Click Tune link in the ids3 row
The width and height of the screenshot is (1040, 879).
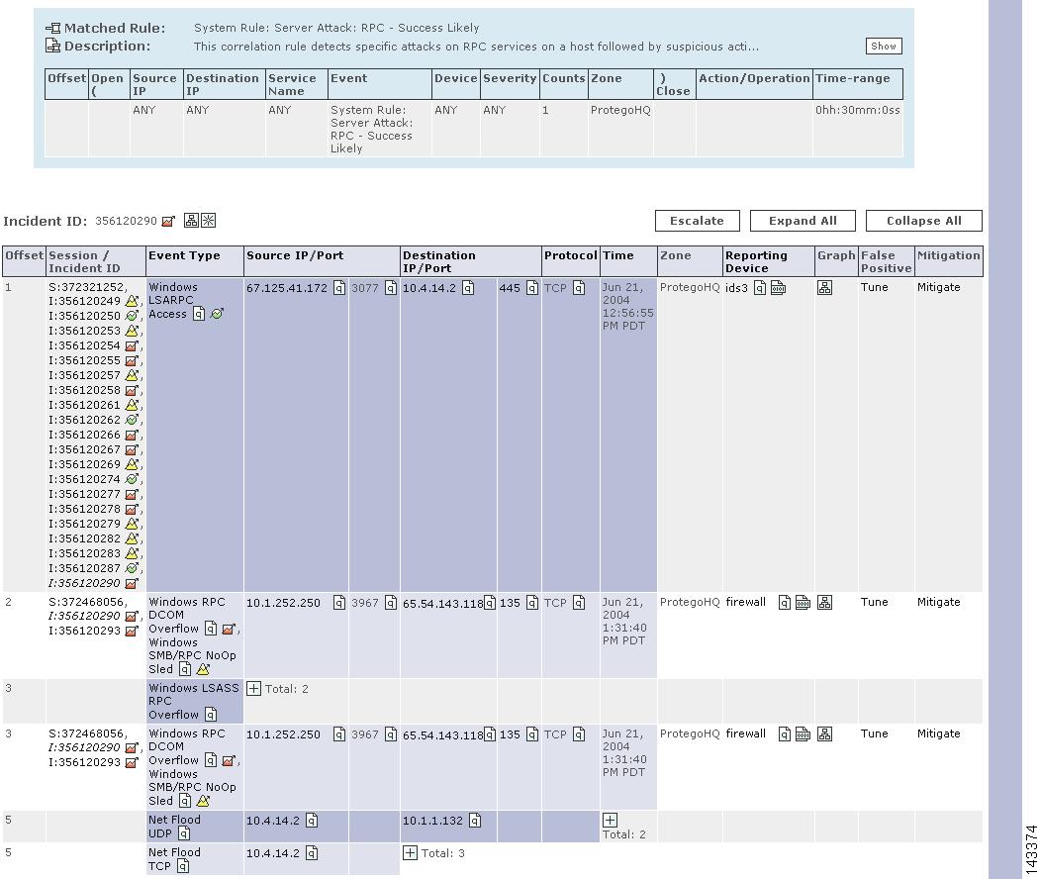click(x=874, y=288)
